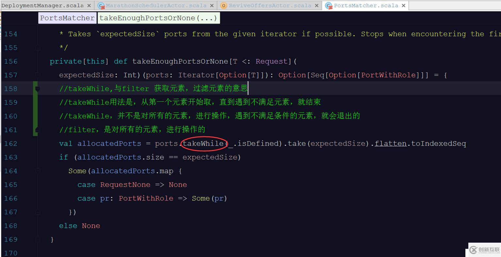Screen dimensions: 501x257
Task: Collapse the fold end marker at line 167
Action: 38,212
